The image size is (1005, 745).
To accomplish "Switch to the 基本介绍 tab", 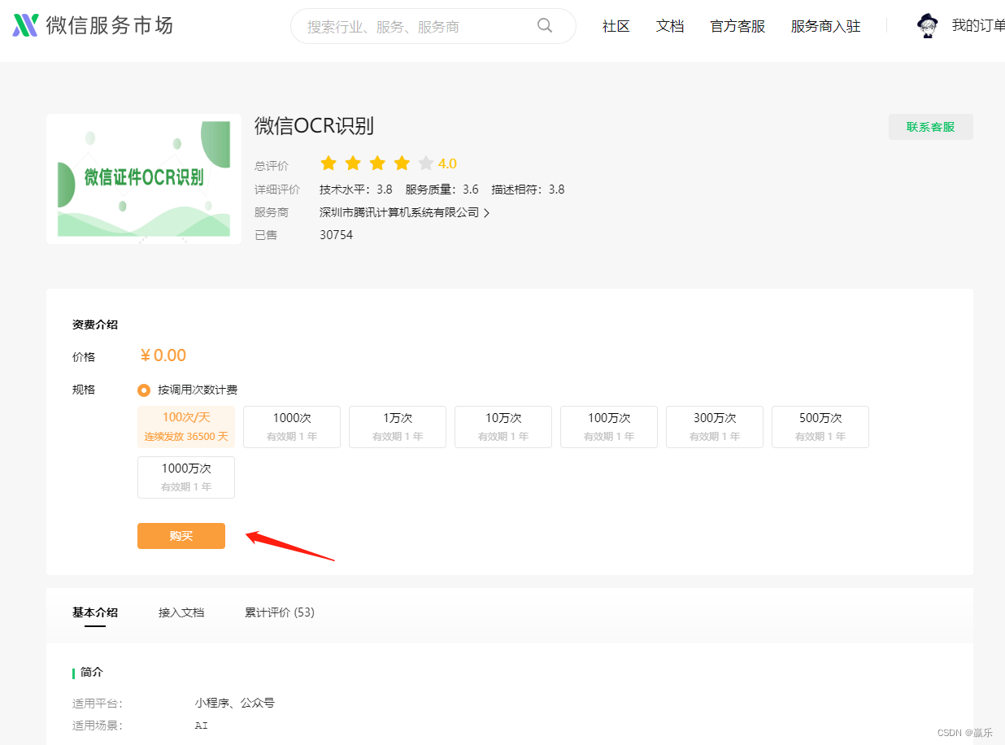I will (95, 612).
